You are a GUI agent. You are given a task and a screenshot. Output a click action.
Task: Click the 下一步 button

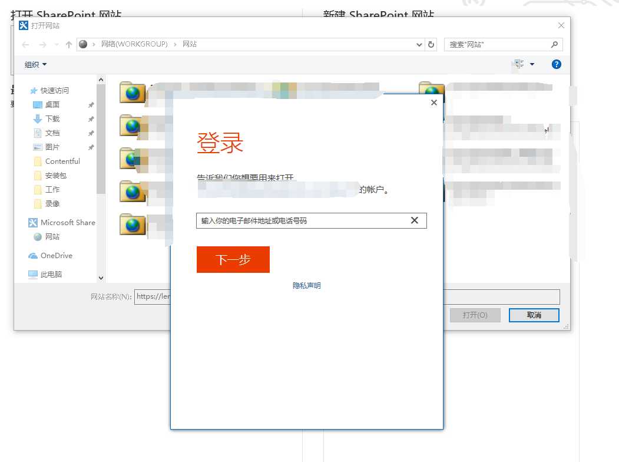[233, 259]
